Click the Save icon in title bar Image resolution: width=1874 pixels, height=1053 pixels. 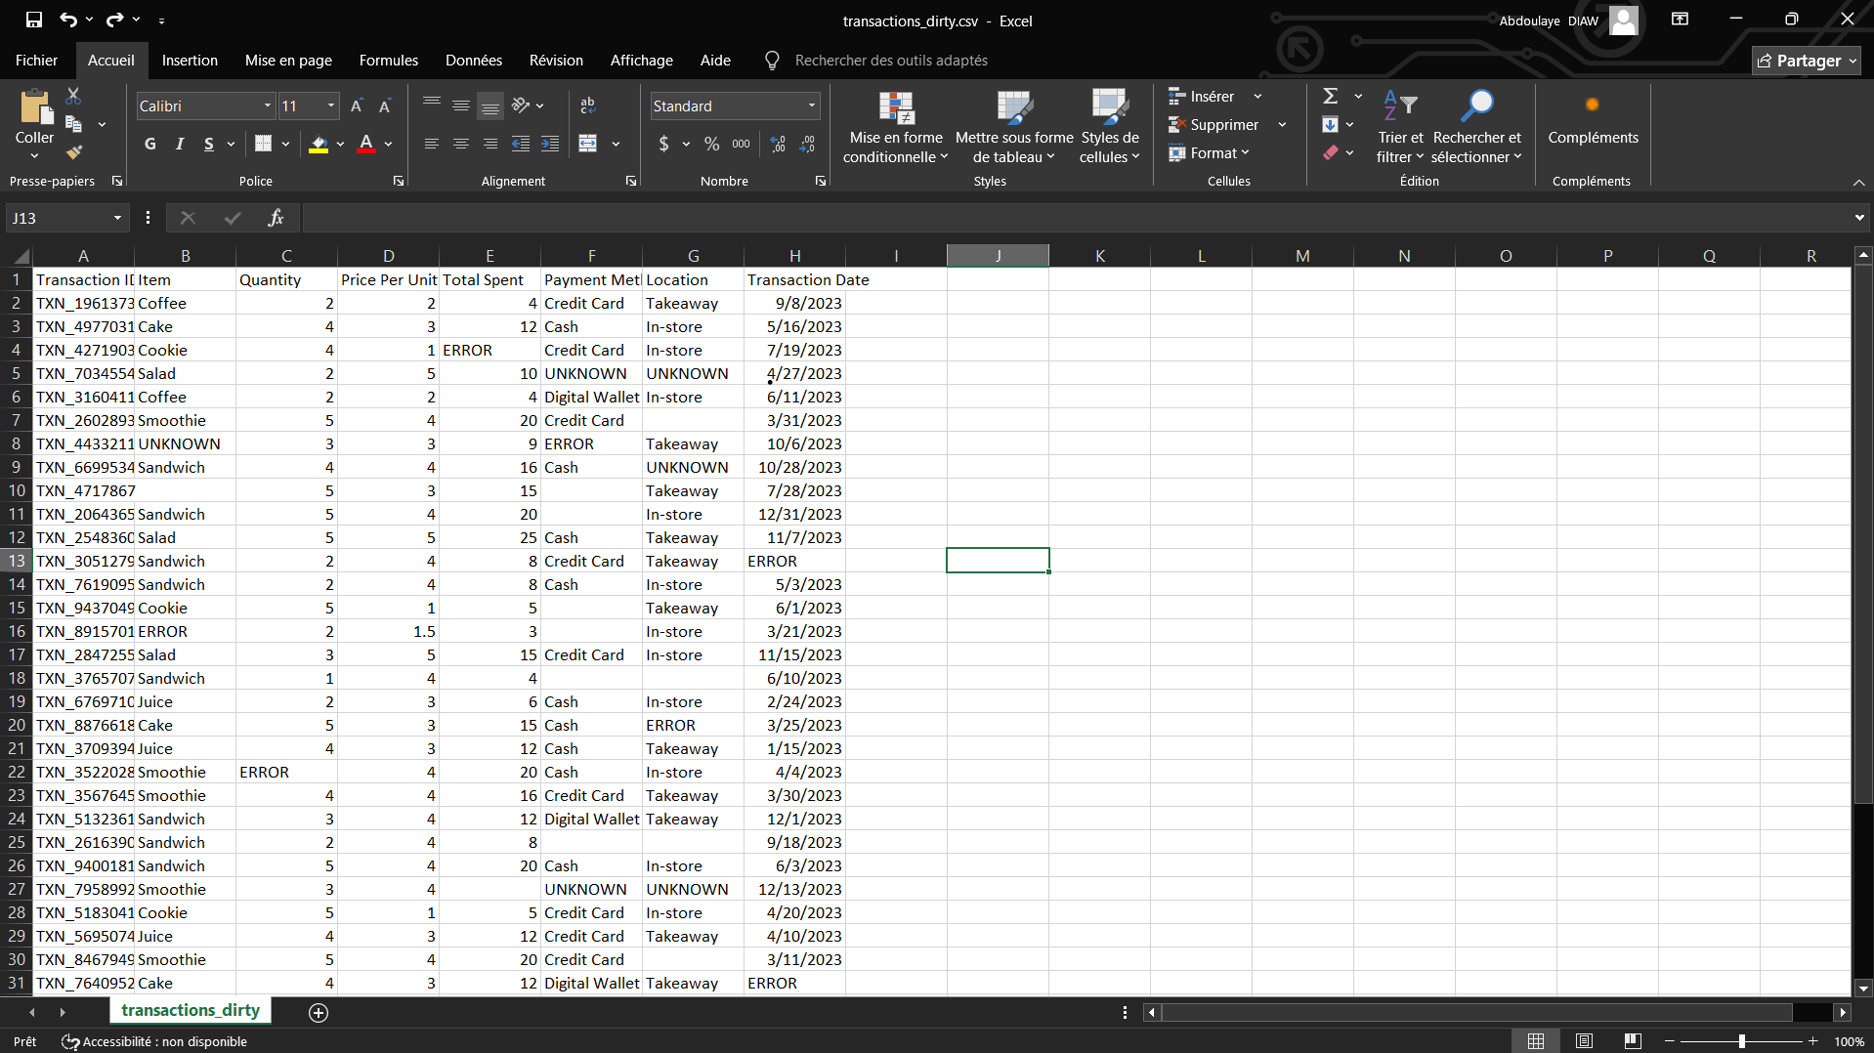34,20
